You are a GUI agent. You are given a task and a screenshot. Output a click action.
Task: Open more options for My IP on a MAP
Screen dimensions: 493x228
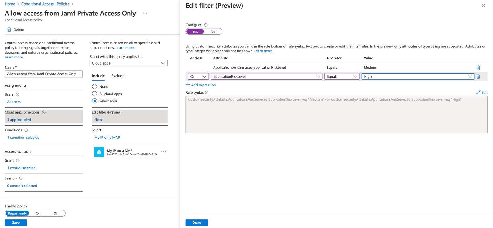[164, 152]
